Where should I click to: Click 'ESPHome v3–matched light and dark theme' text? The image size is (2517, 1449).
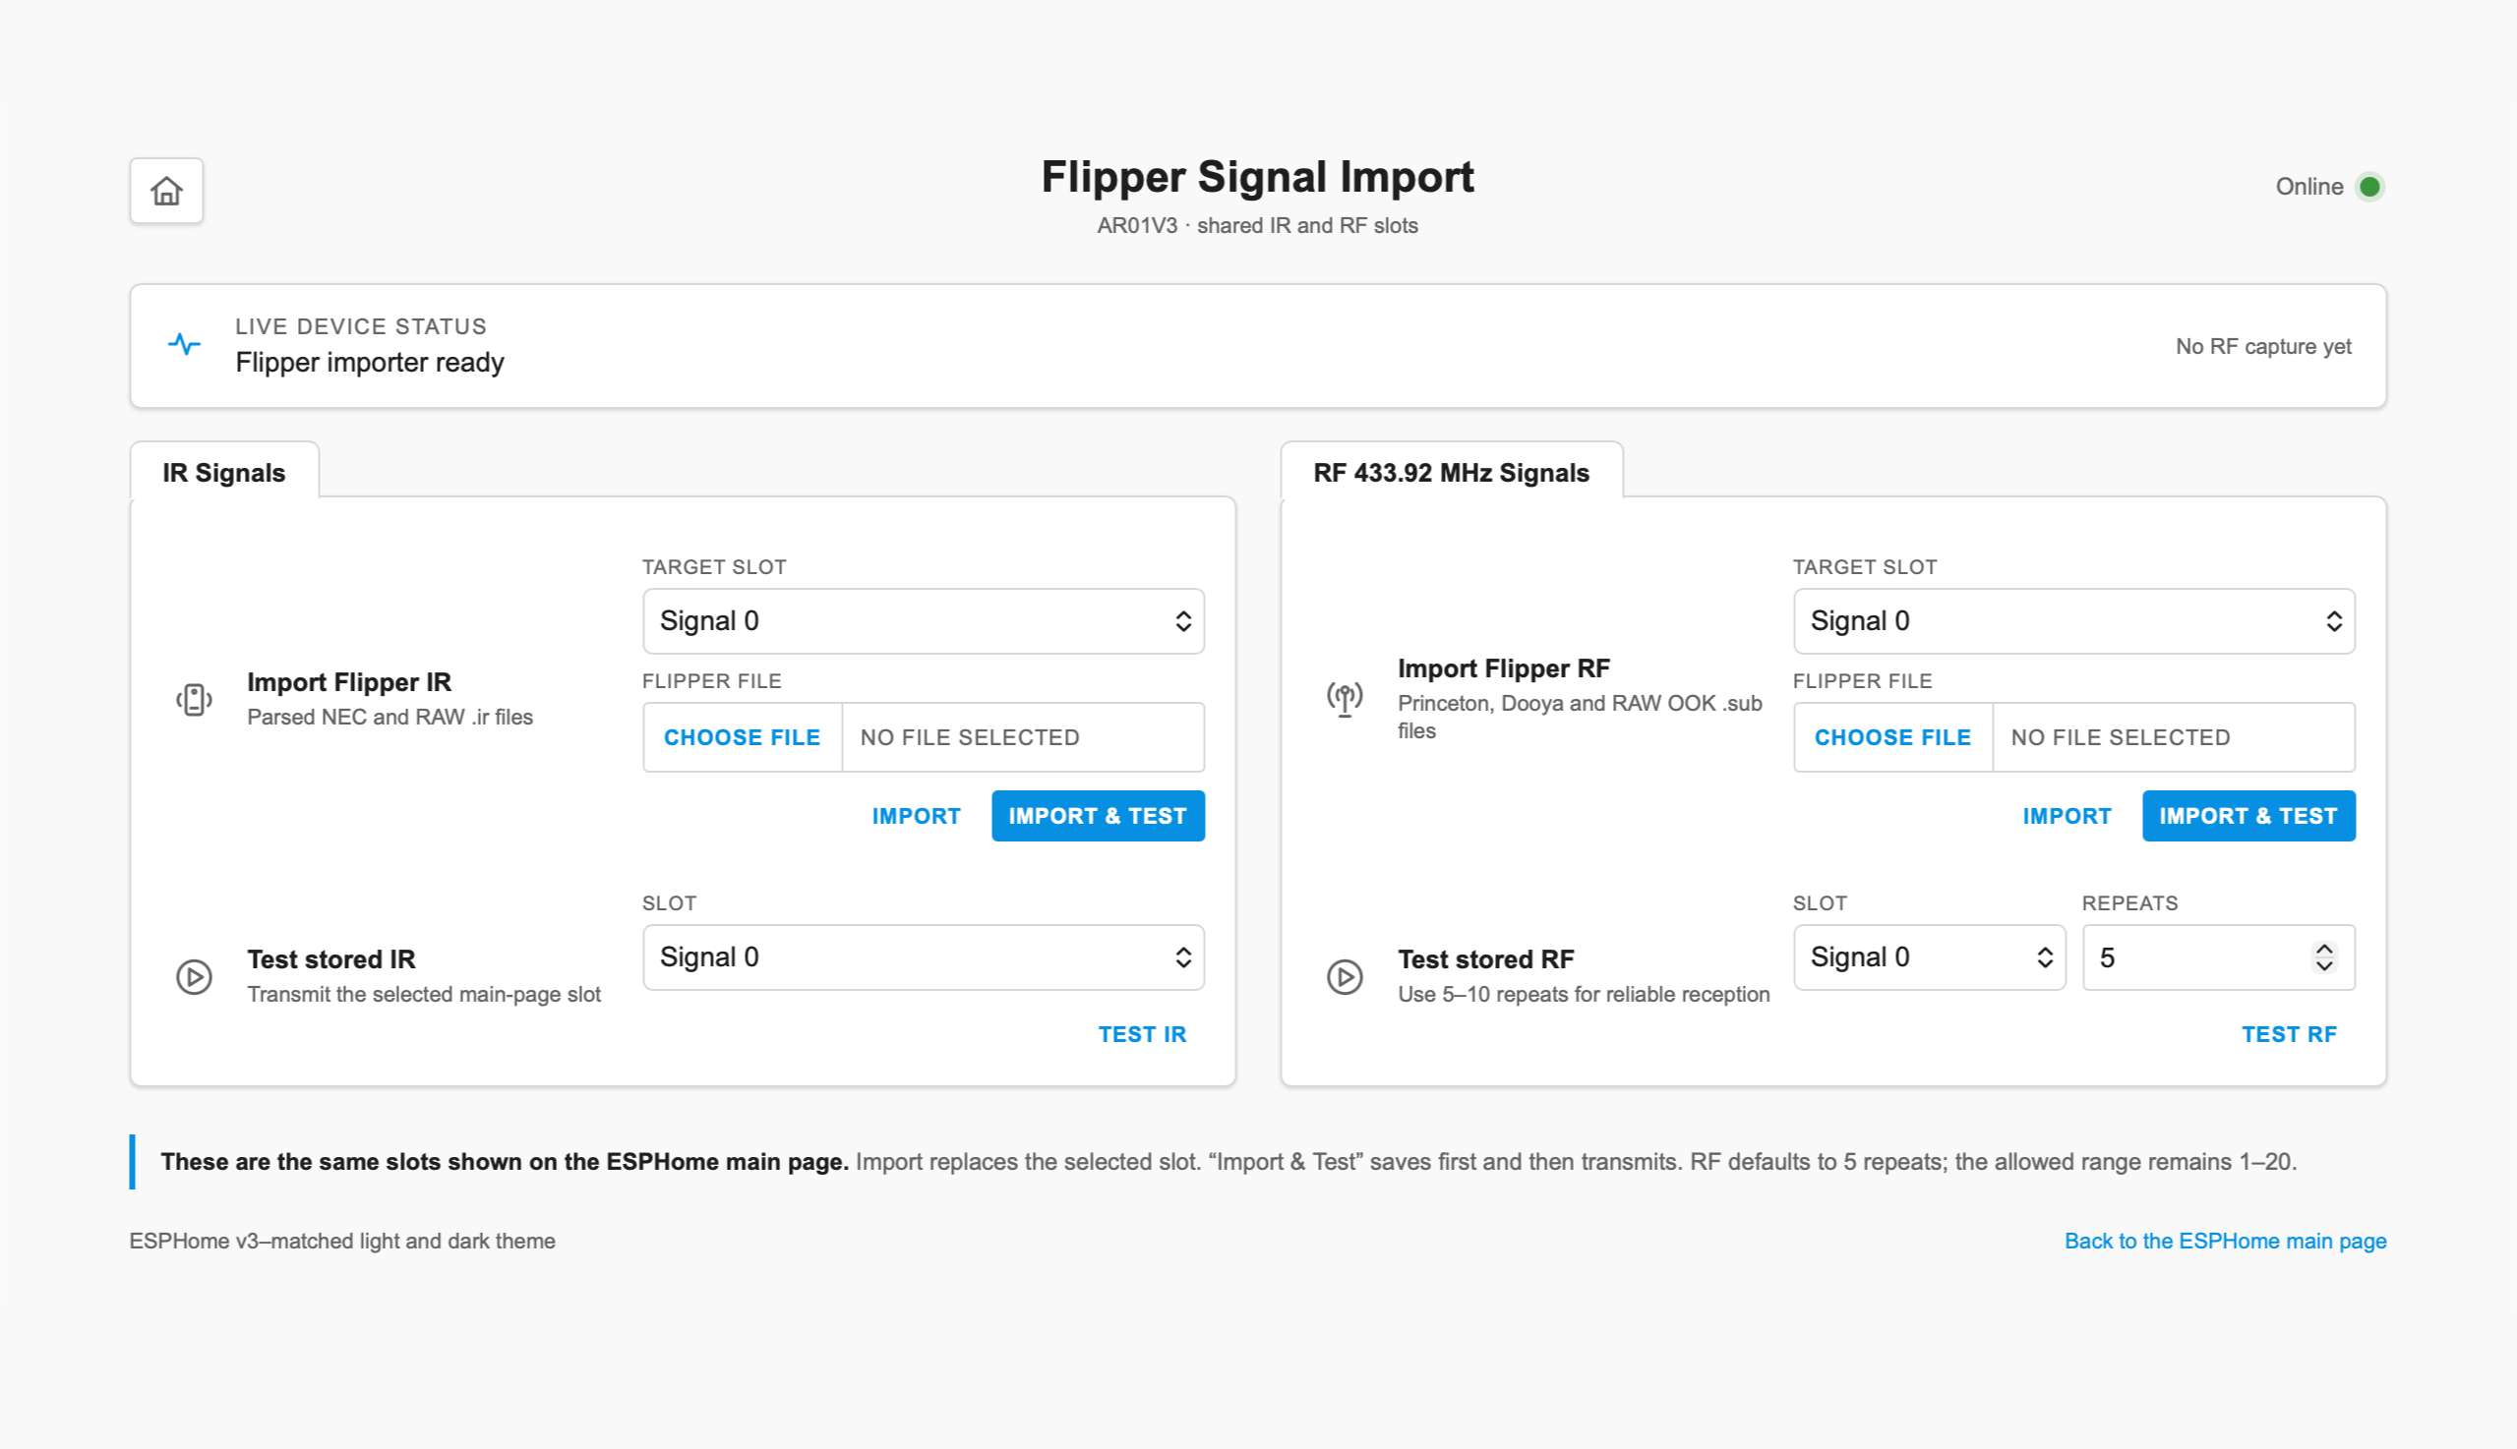342,1241
